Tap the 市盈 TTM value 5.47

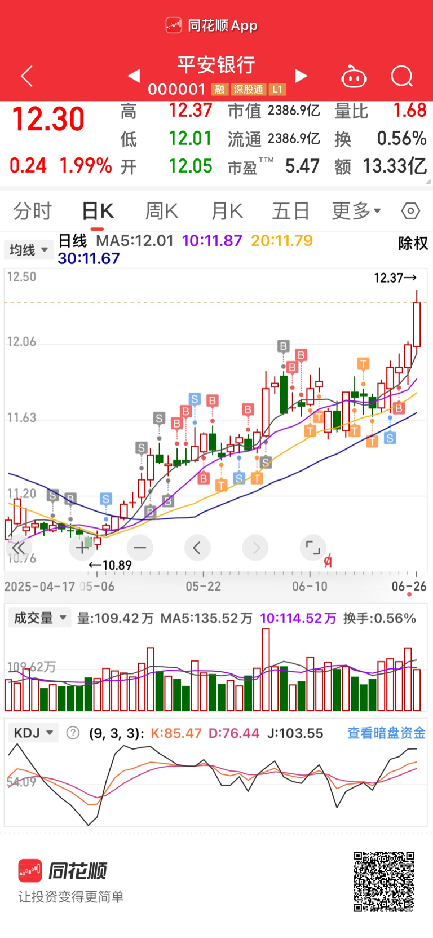[302, 166]
